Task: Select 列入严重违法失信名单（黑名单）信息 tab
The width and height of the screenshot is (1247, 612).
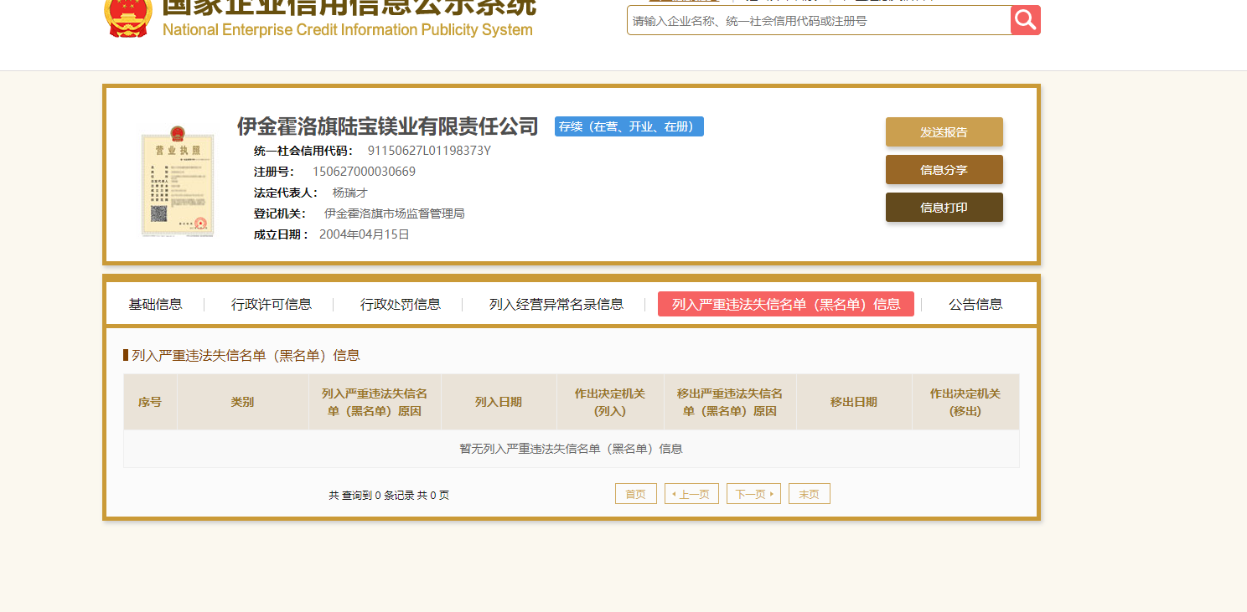Action: click(786, 304)
